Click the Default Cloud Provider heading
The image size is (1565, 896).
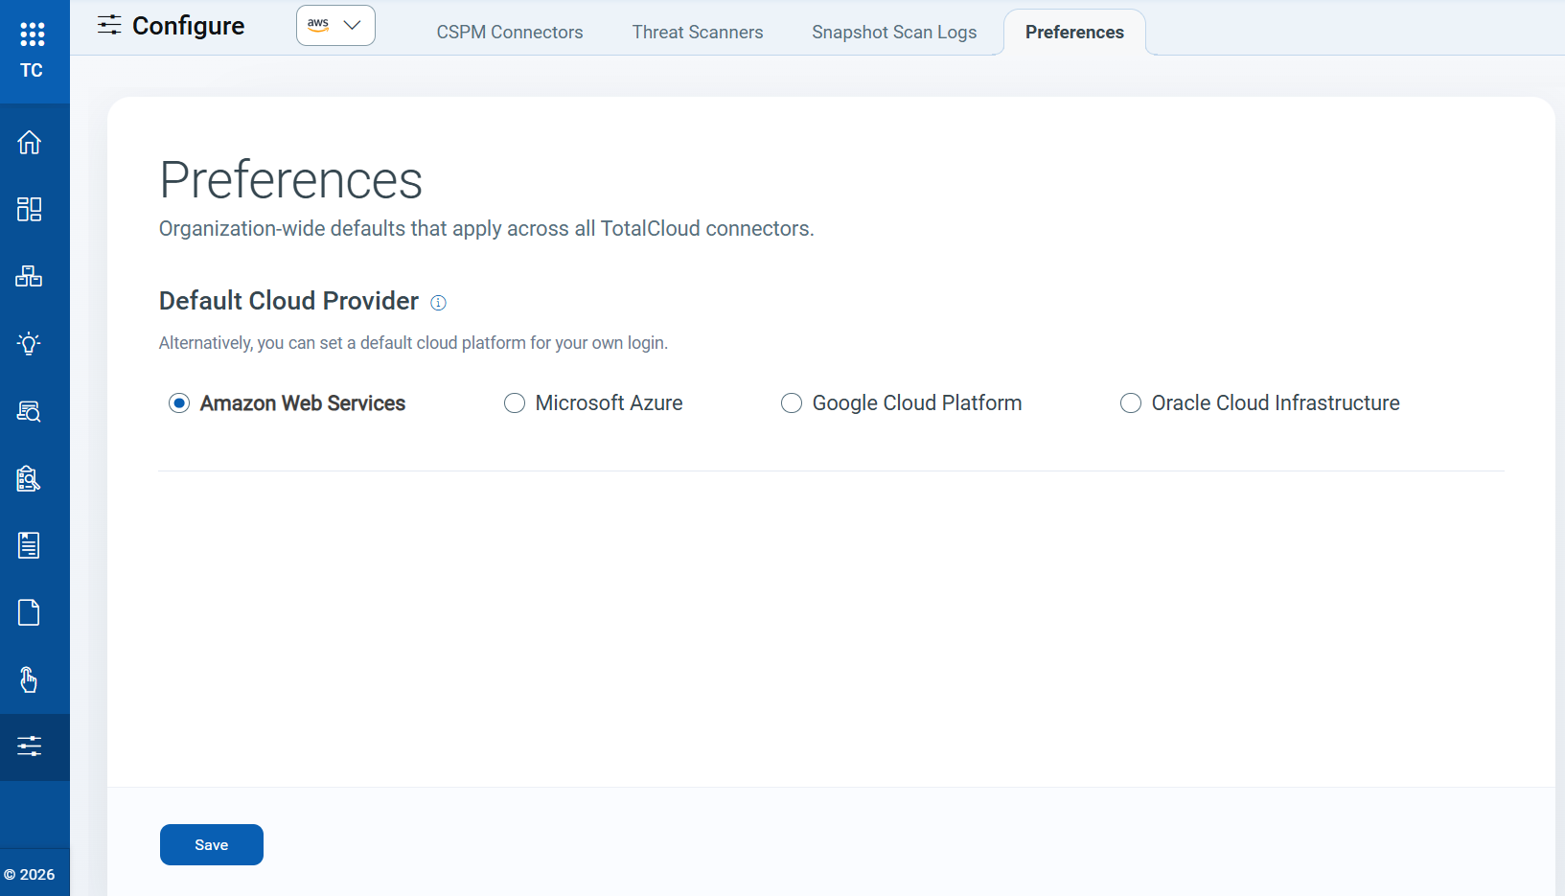pos(288,301)
